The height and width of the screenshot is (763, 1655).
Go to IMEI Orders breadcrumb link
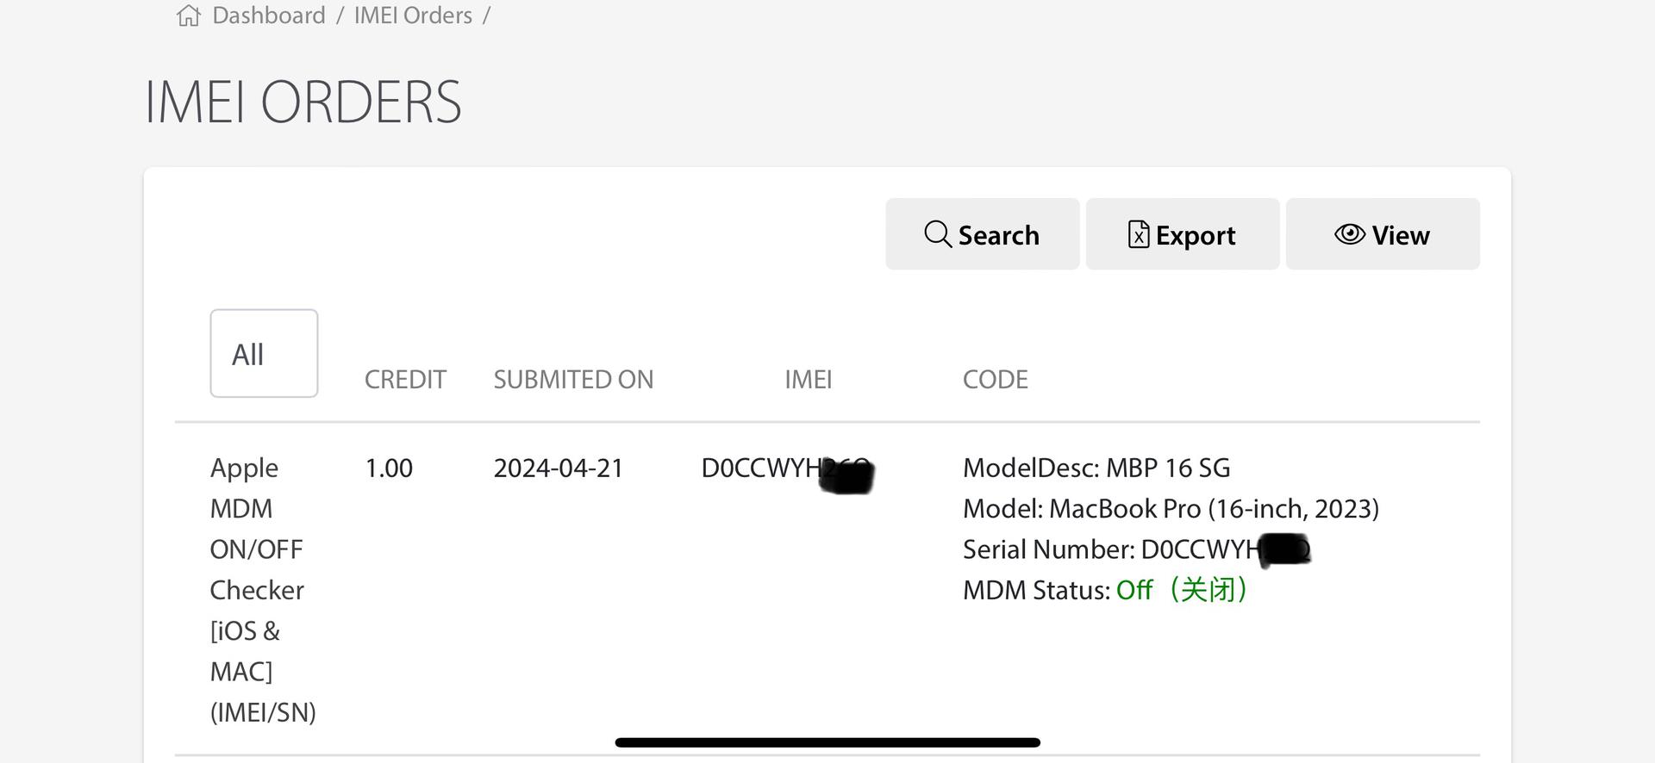click(413, 16)
